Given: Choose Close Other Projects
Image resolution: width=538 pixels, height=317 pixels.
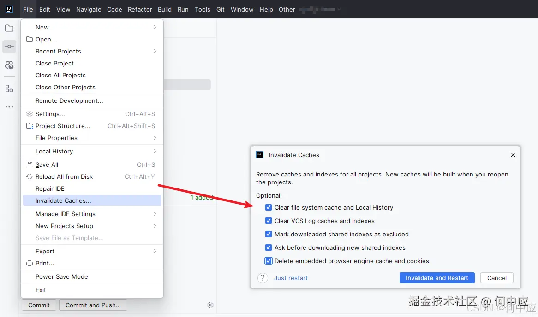Looking at the screenshot, I should [x=92, y=87].
